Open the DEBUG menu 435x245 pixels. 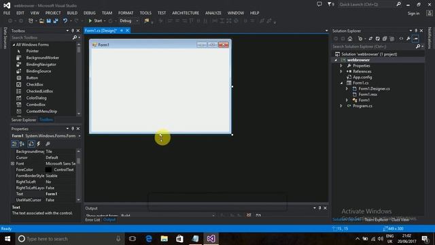89,13
